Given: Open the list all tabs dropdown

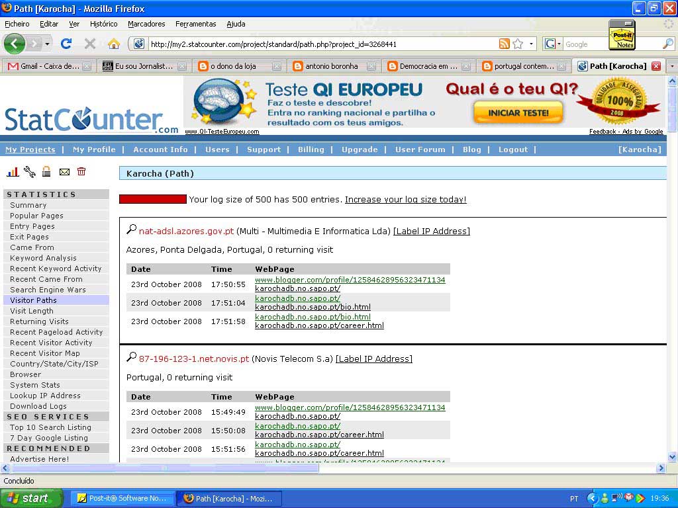Looking at the screenshot, I should coord(672,66).
